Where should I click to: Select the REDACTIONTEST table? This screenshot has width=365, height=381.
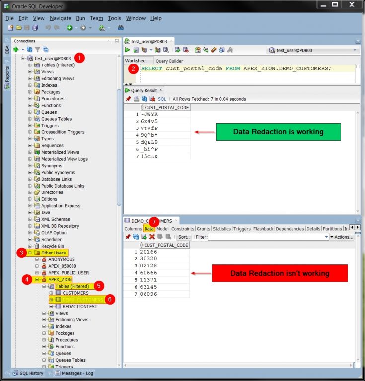coord(80,307)
